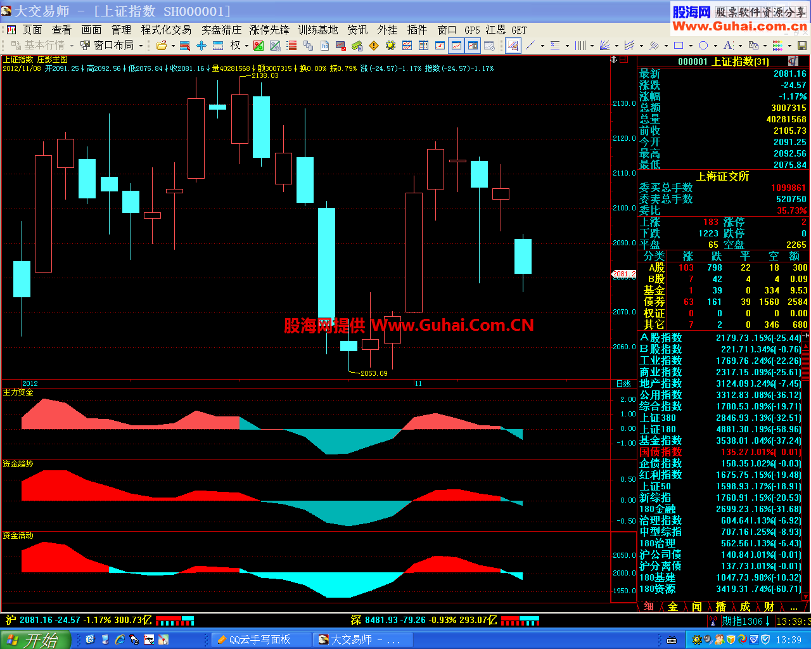This screenshot has width=811, height=649.
Task: Click the cascading windows toolbar icon
Action: click(308, 46)
